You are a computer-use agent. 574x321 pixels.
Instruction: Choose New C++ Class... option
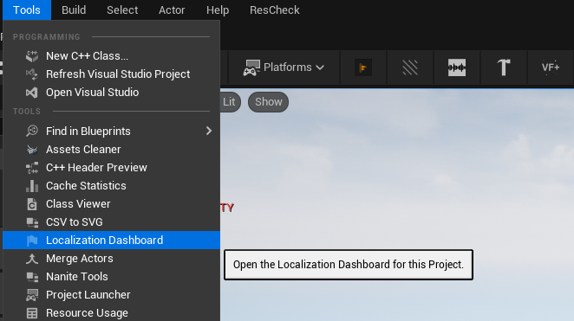point(111,56)
